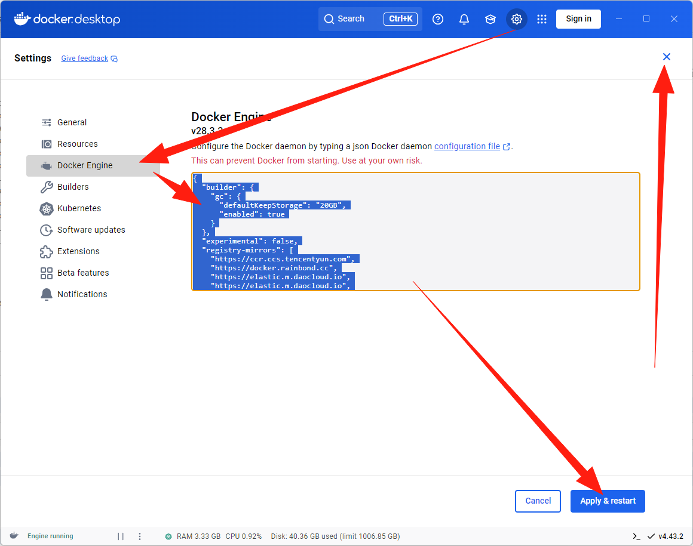Click the Cancel button

(x=538, y=501)
